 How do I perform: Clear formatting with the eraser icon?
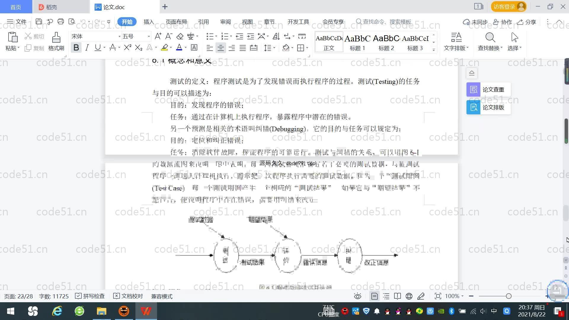coord(180,36)
